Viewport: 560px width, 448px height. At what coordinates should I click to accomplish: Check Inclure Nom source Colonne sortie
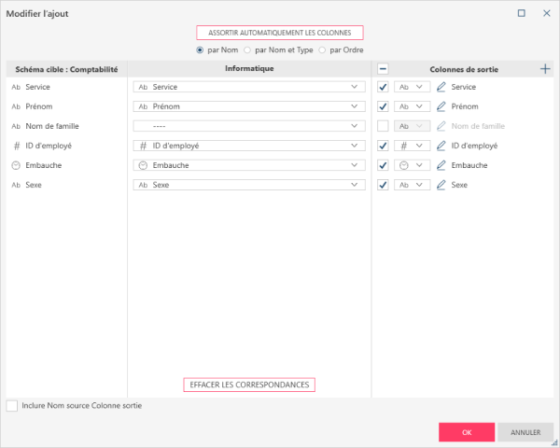12,406
